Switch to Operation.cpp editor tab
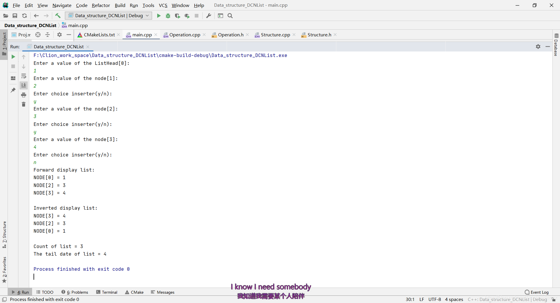 pos(185,35)
